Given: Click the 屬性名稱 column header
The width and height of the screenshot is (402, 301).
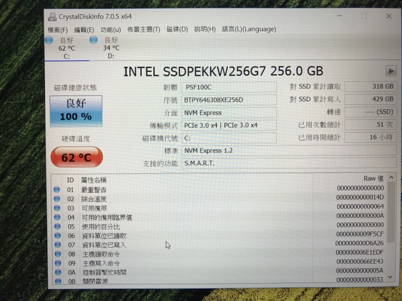Looking at the screenshot, I should pyautogui.click(x=94, y=180).
